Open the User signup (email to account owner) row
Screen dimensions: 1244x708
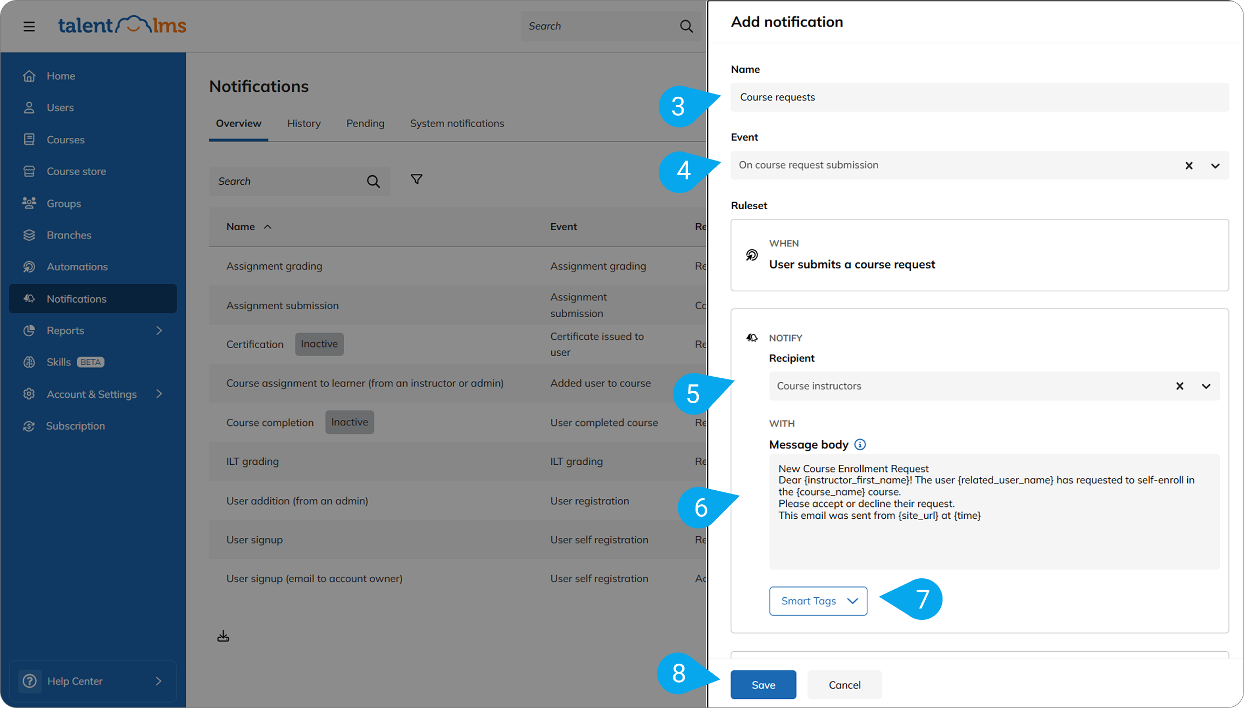pos(314,578)
